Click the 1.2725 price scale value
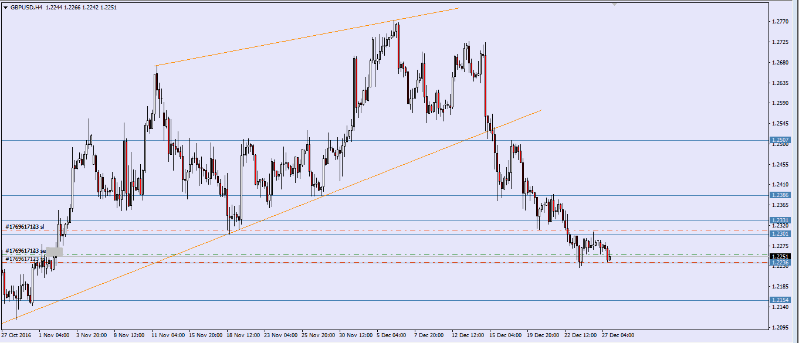 (x=780, y=42)
